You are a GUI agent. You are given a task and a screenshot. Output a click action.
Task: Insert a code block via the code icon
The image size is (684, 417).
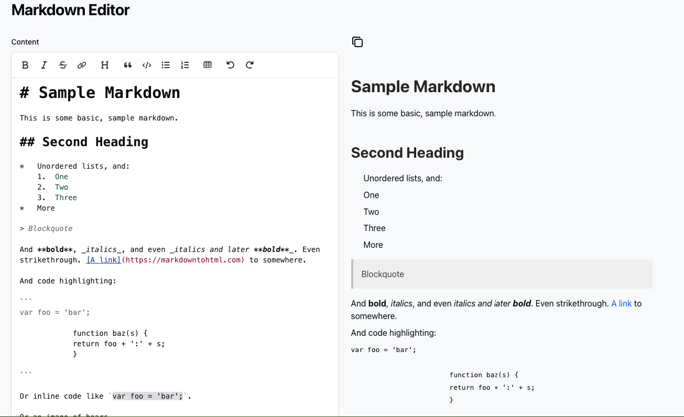[147, 64]
